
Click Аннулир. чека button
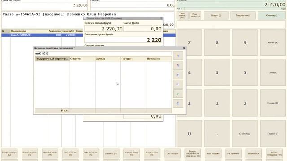152,153
